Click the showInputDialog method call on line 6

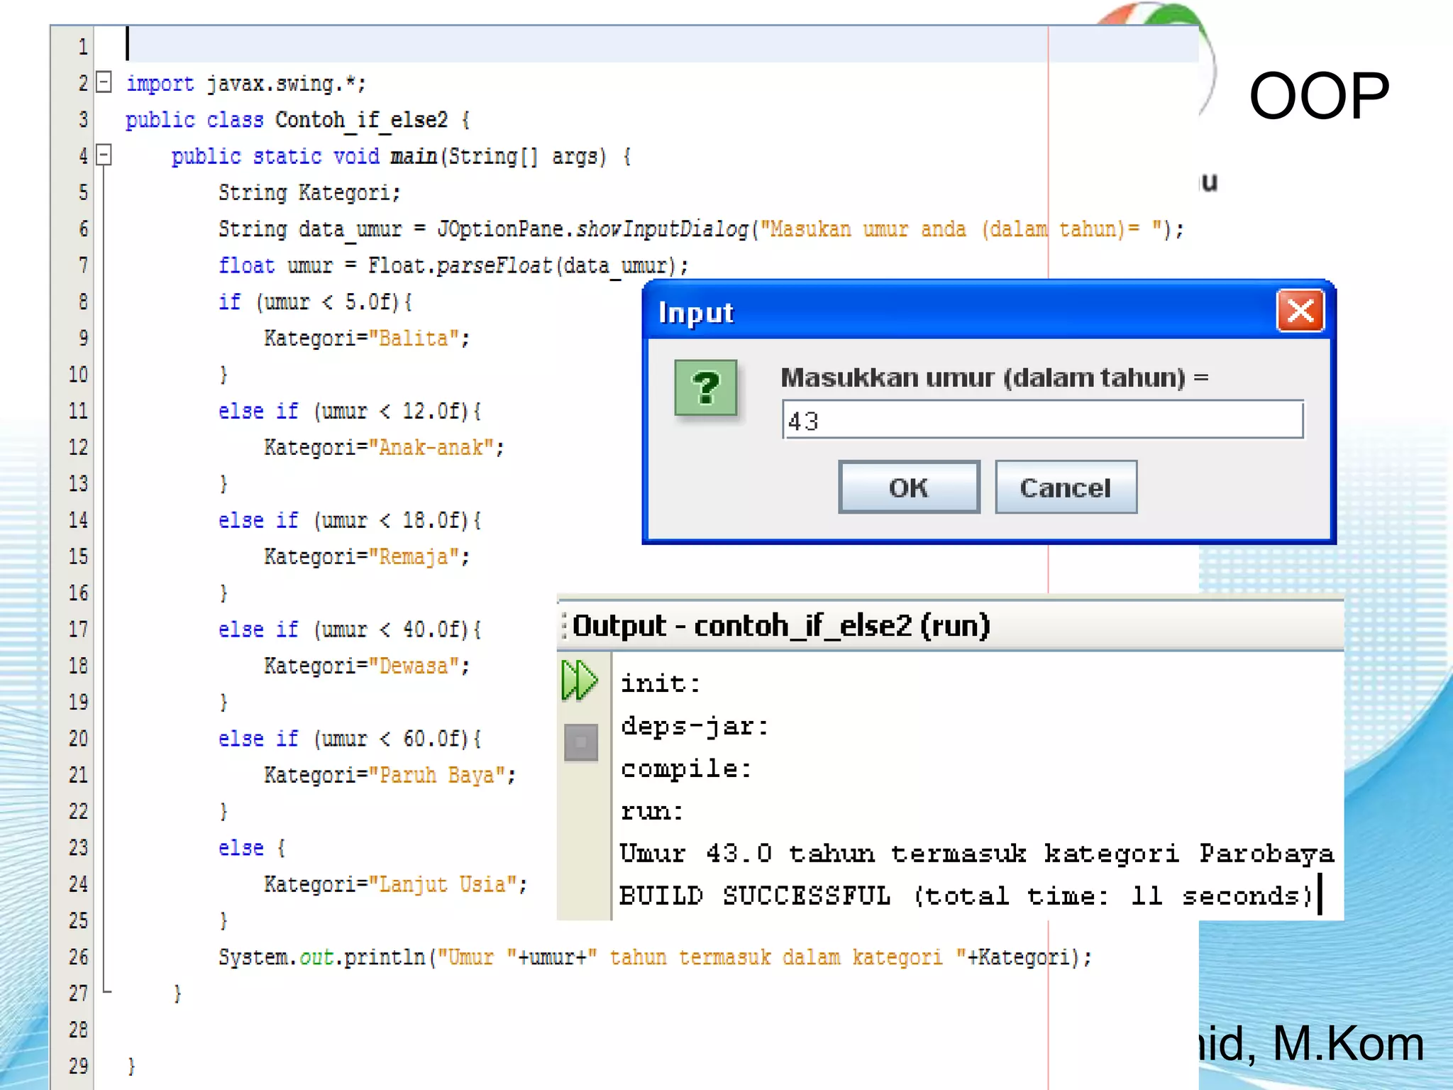click(663, 229)
